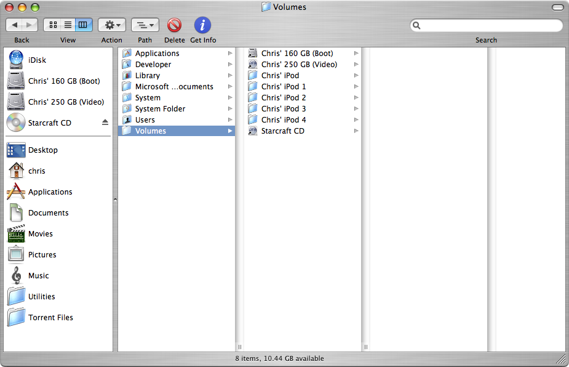The height and width of the screenshot is (367, 569).
Task: Select Chris' iPod 1 folder
Action: click(303, 86)
